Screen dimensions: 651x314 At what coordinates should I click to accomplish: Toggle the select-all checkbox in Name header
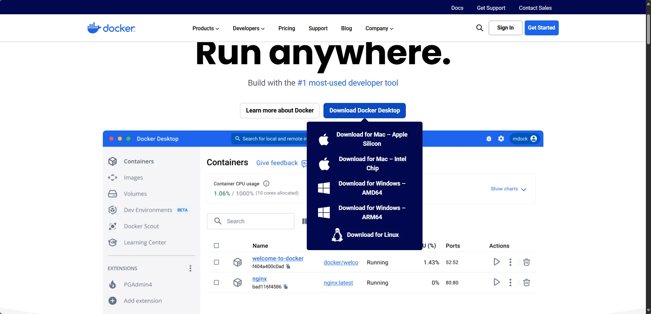point(217,246)
